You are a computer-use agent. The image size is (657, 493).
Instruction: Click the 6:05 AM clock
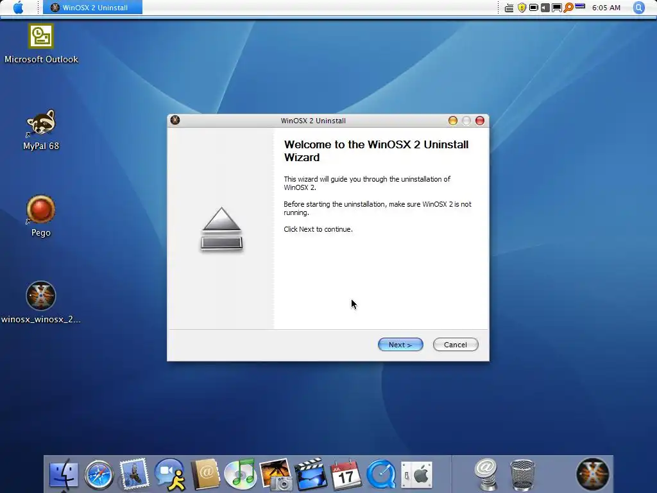point(606,8)
